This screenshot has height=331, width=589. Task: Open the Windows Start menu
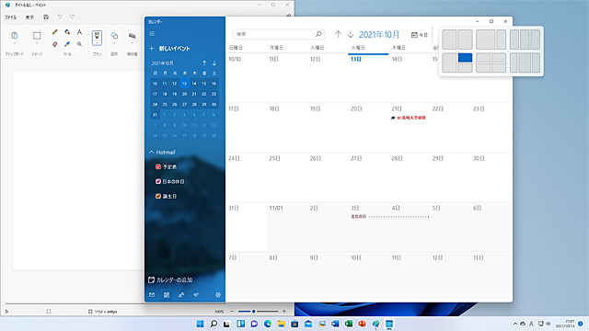pos(201,324)
